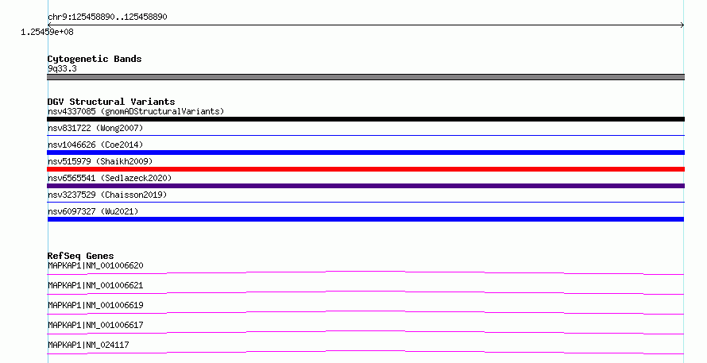Open nsv3237529 (Chaisson2019) variant label
Screen dimensions: 707x363
(x=107, y=195)
